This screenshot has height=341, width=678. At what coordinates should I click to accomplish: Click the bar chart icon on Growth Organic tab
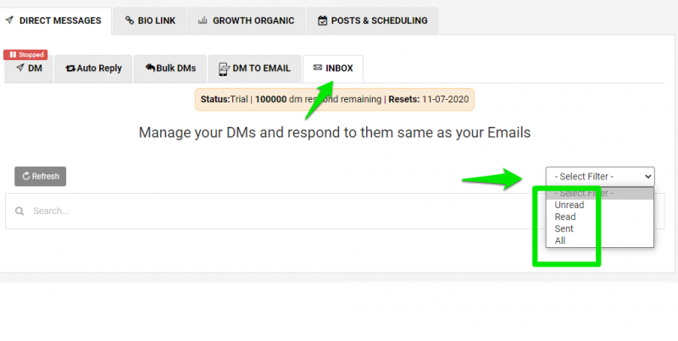click(203, 20)
